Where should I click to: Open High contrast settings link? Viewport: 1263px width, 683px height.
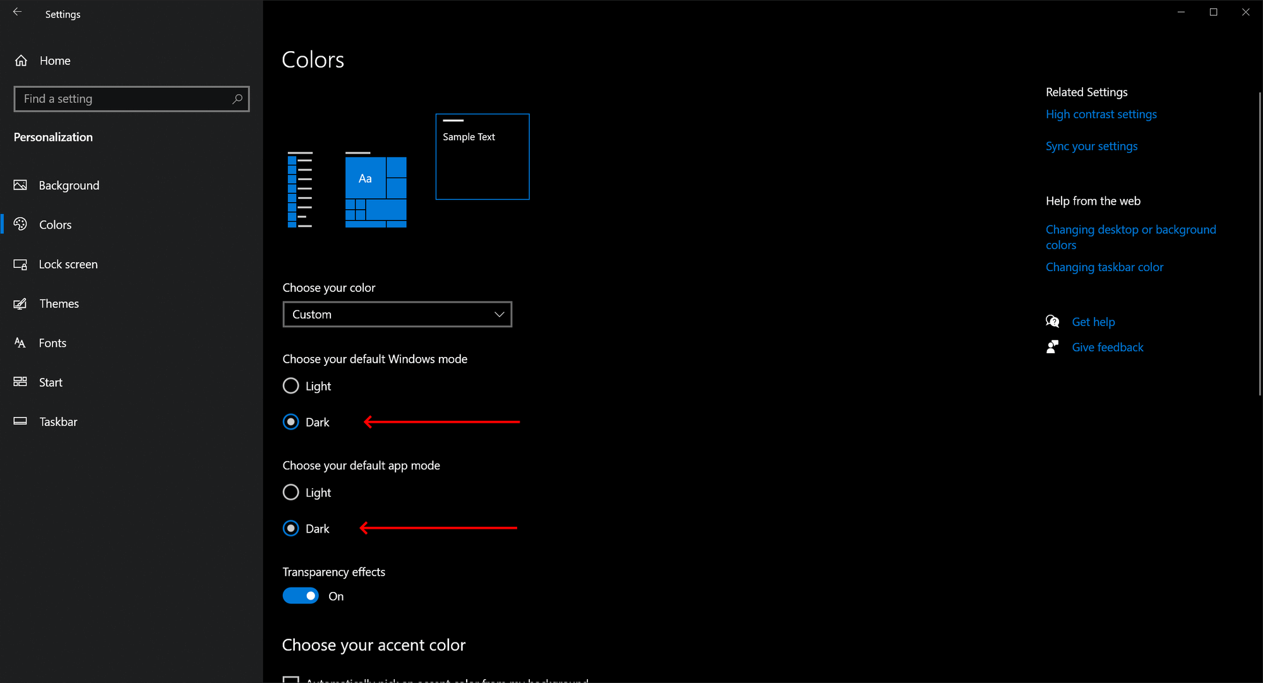click(x=1101, y=114)
